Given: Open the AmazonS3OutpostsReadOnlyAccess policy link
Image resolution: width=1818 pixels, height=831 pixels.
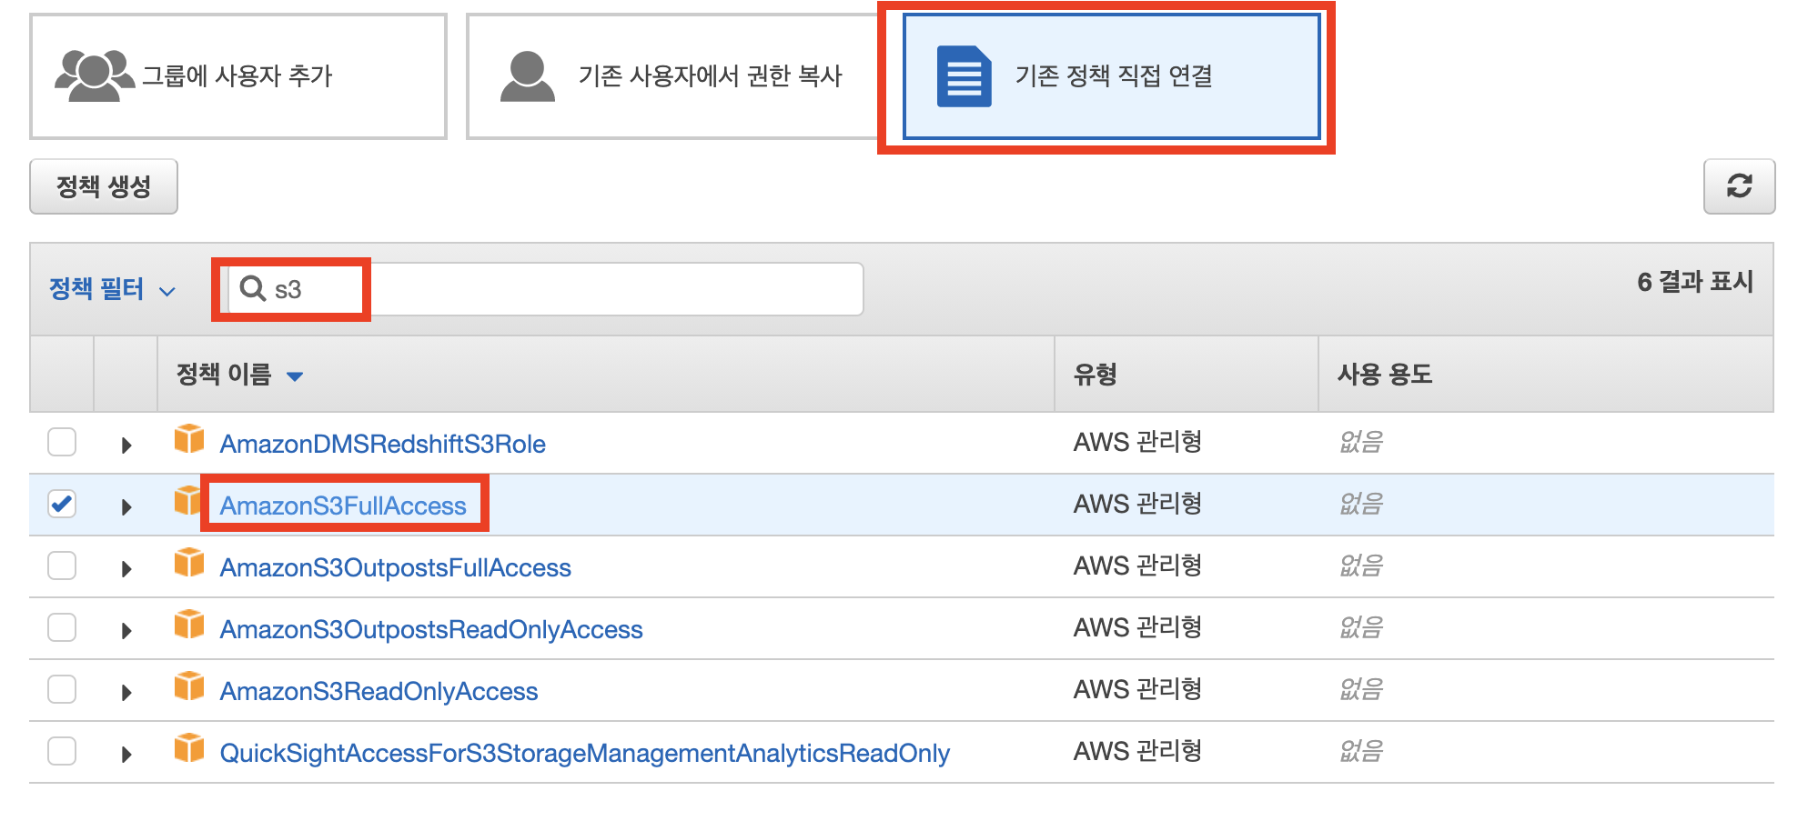Looking at the screenshot, I should pos(431,629).
